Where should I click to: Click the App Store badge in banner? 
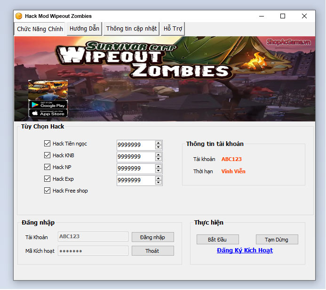(x=48, y=113)
